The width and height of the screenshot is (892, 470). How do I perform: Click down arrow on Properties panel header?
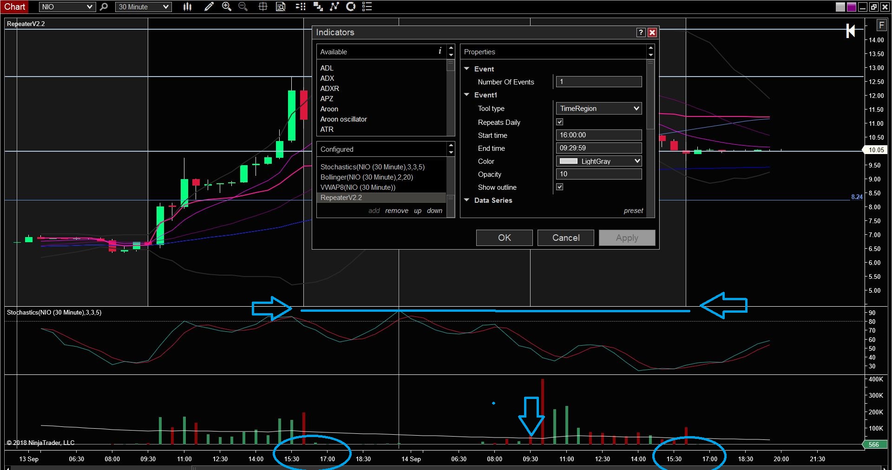(650, 55)
